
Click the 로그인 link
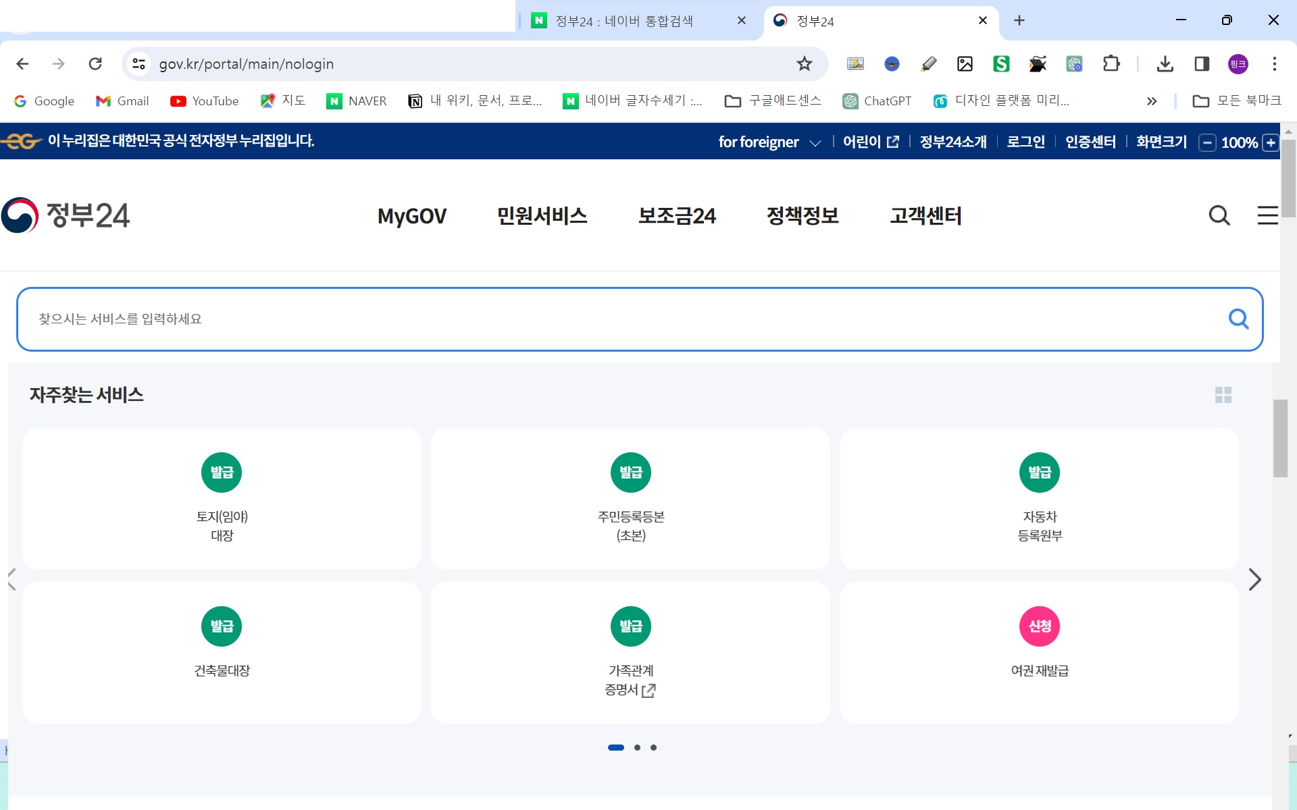[1025, 142]
